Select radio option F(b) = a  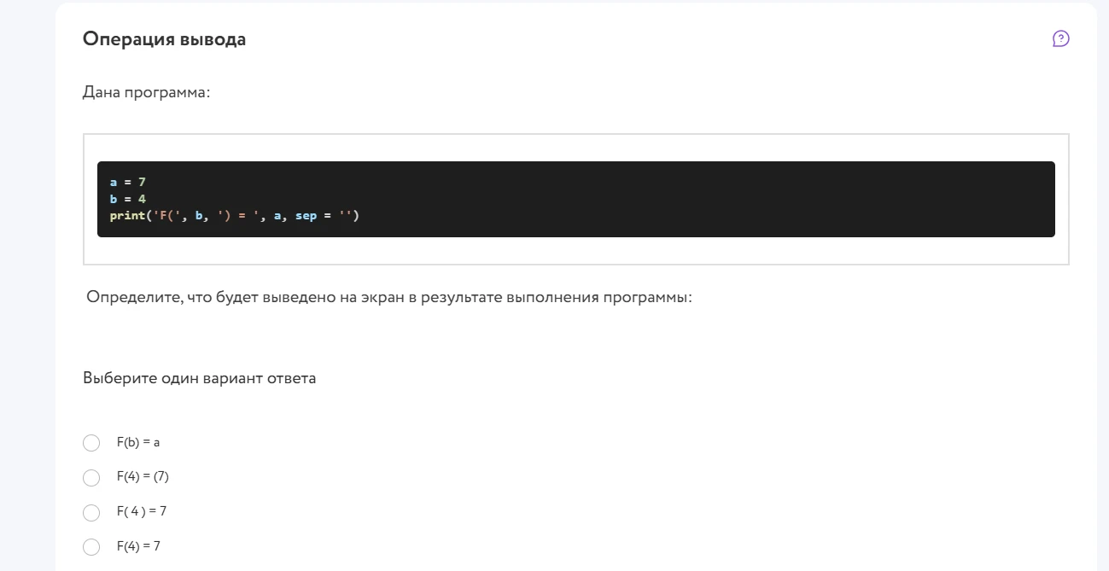click(x=91, y=443)
